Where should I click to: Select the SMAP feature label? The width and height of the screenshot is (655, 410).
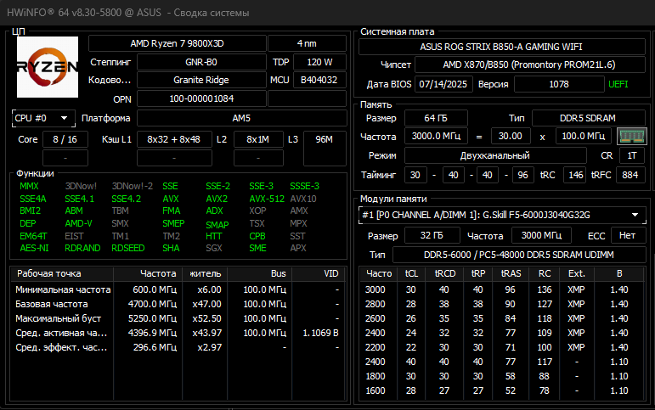[x=217, y=225]
